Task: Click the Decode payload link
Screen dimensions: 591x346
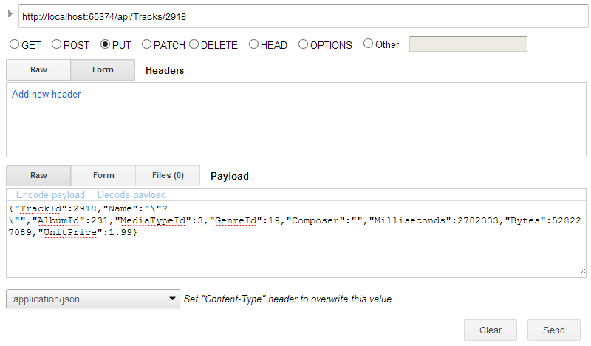Action: tap(131, 194)
